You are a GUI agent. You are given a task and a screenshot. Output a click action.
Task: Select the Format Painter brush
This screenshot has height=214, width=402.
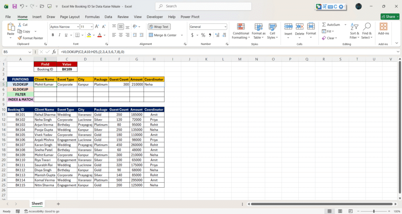20,38
